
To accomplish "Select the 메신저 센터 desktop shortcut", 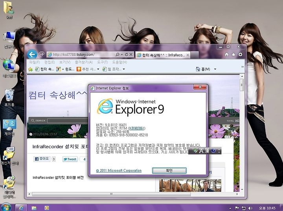I will 9,156.
